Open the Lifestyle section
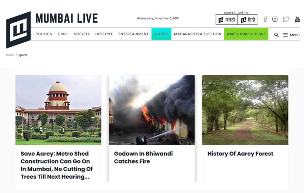The width and height of the screenshot is (304, 193). pos(104,34)
